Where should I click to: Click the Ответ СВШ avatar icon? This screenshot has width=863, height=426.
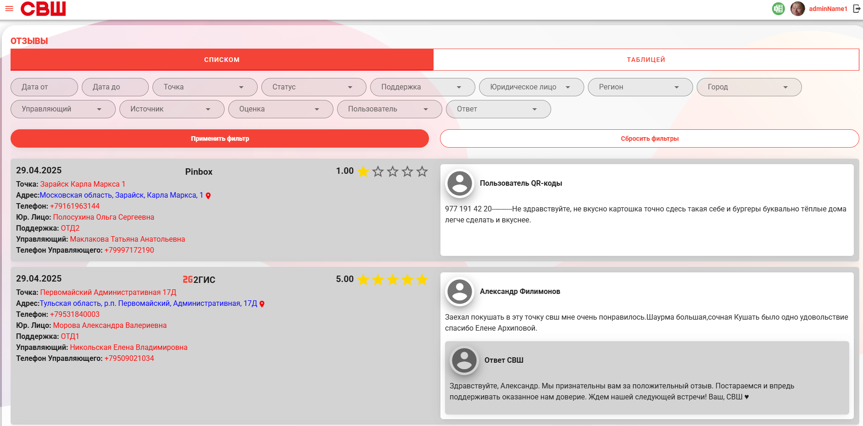click(x=464, y=360)
